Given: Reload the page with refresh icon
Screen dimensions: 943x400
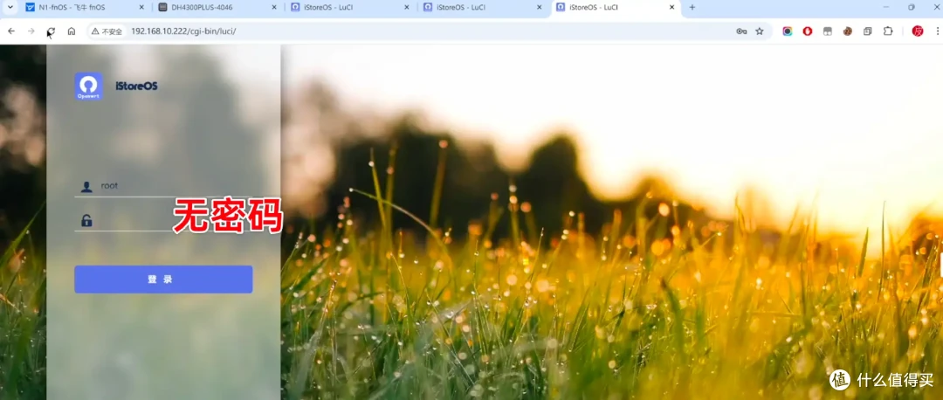Looking at the screenshot, I should click(x=52, y=31).
